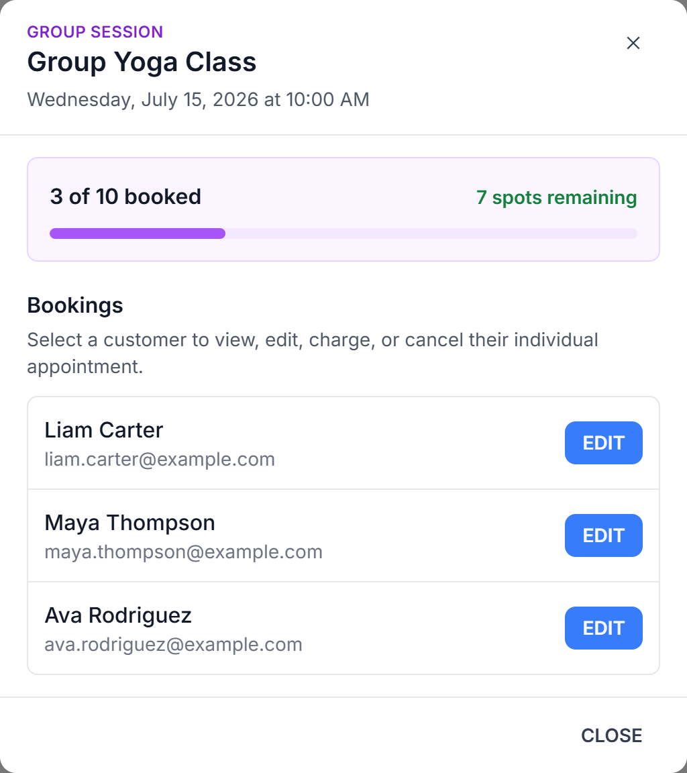Image resolution: width=687 pixels, height=773 pixels.
Task: Click the CLOSE button at the bottom
Action: pos(611,735)
